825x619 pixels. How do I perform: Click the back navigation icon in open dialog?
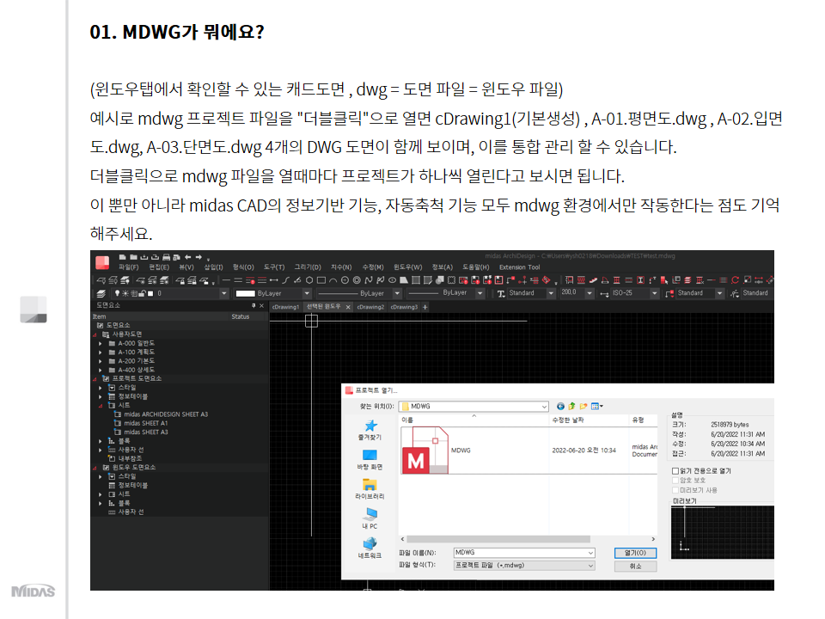560,407
